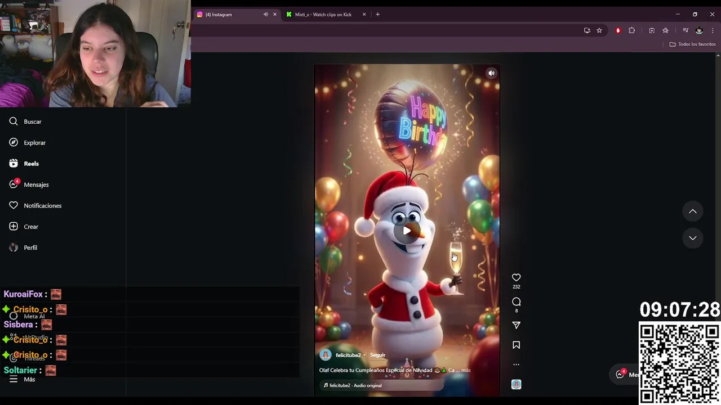Share the reel via paper plane icon
Image resolution: width=721 pixels, height=405 pixels.
(516, 325)
